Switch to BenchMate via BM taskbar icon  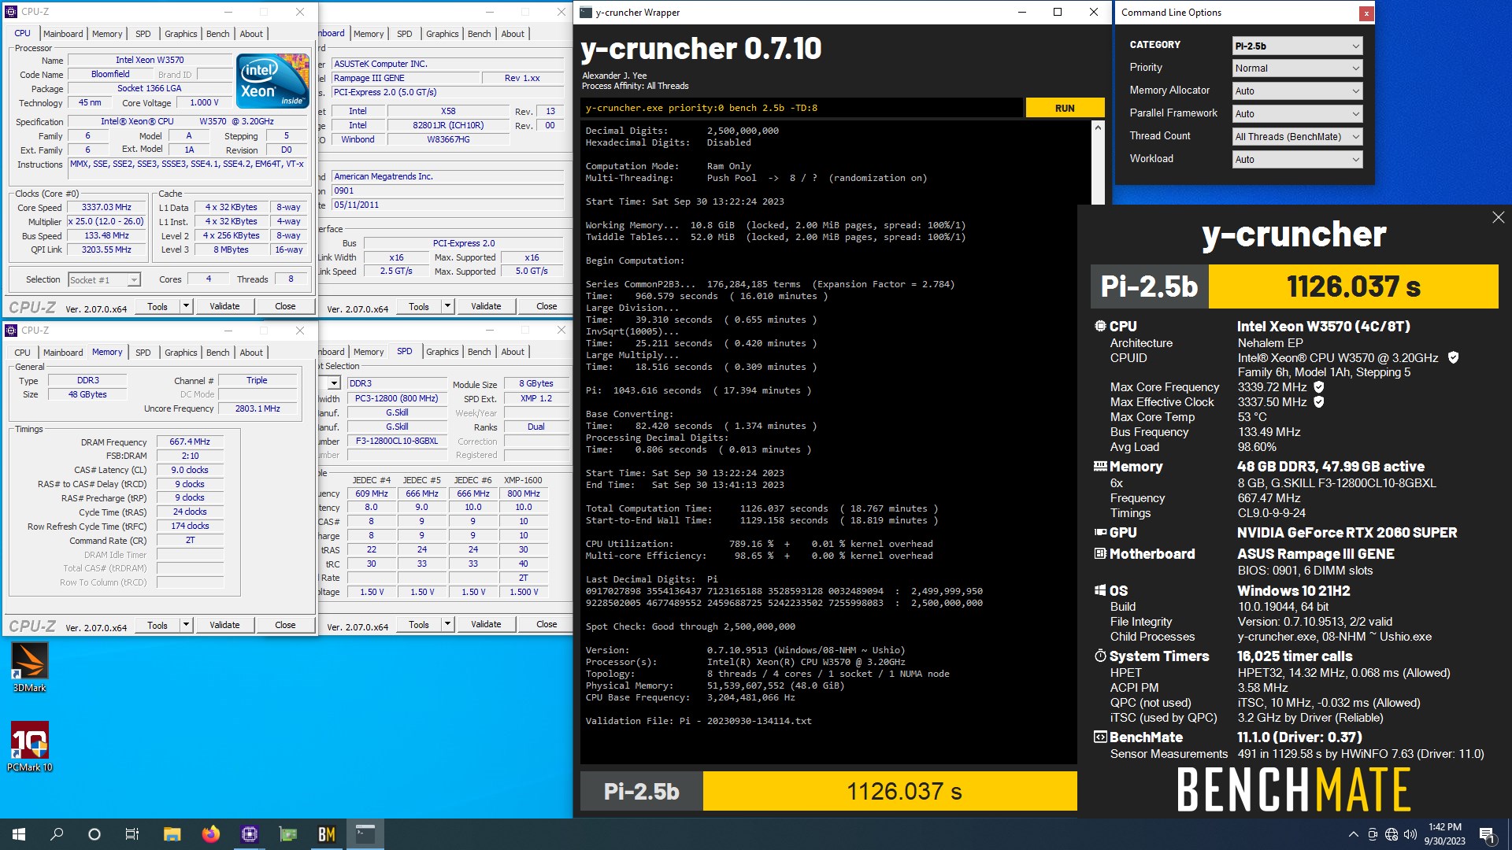pyautogui.click(x=326, y=834)
